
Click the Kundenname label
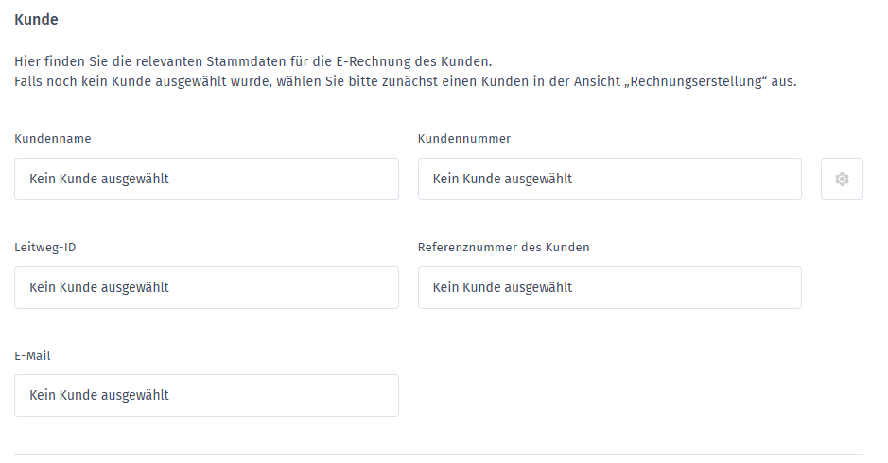point(53,139)
